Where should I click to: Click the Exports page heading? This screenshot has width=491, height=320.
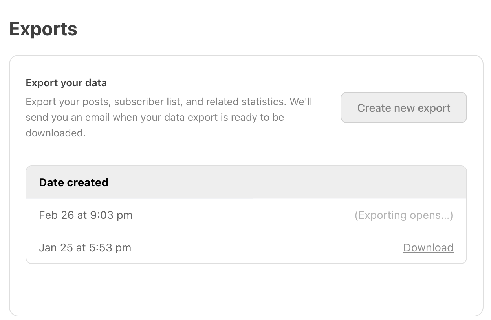pos(43,29)
